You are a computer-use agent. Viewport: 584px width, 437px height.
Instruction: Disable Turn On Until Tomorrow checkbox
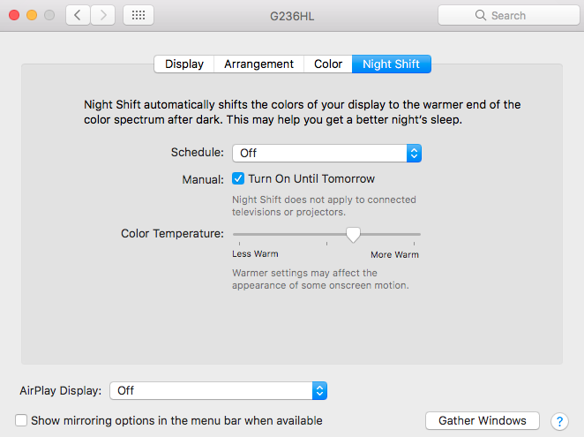coord(238,178)
